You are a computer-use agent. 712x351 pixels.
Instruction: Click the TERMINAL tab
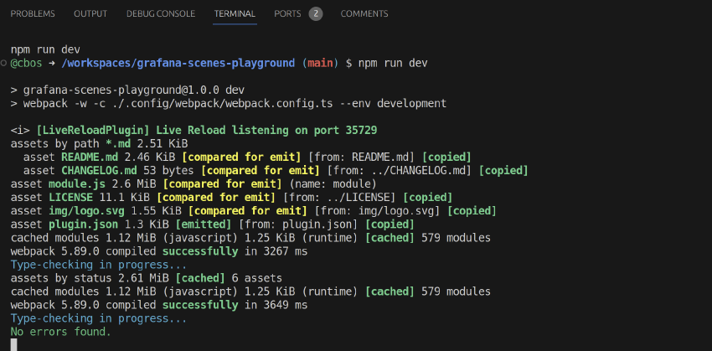235,13
